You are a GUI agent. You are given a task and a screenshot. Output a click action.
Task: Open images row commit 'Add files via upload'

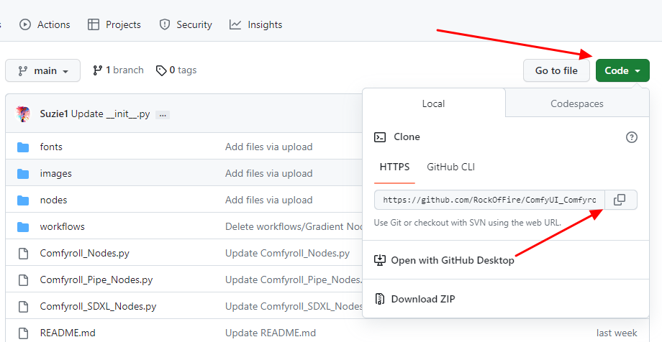(x=269, y=173)
